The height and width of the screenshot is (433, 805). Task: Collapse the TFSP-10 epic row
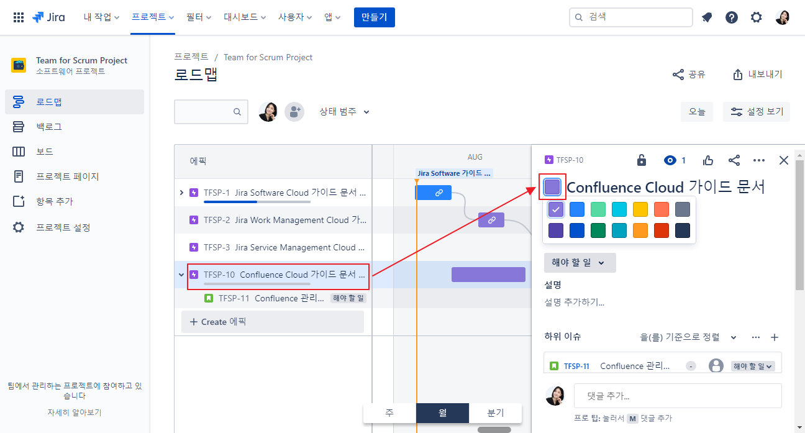click(x=181, y=275)
